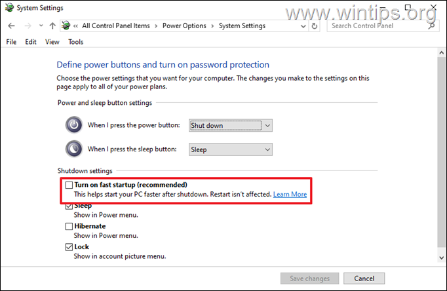
Task: Open the Tools menu
Action: 76,42
